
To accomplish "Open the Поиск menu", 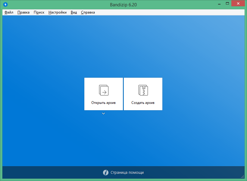I will [x=39, y=12].
